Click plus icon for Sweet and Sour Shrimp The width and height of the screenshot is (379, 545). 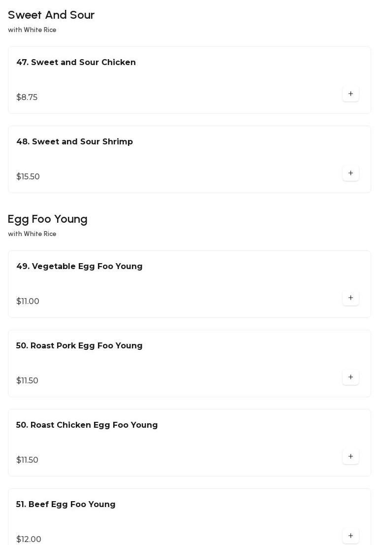tap(350, 173)
